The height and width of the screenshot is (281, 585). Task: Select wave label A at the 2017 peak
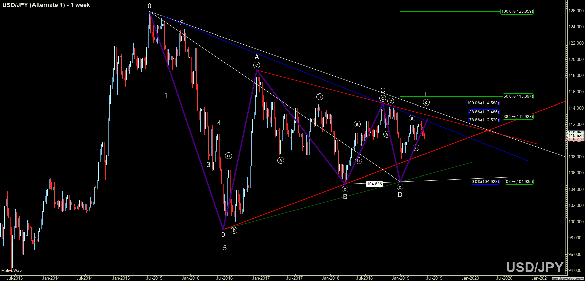point(257,57)
